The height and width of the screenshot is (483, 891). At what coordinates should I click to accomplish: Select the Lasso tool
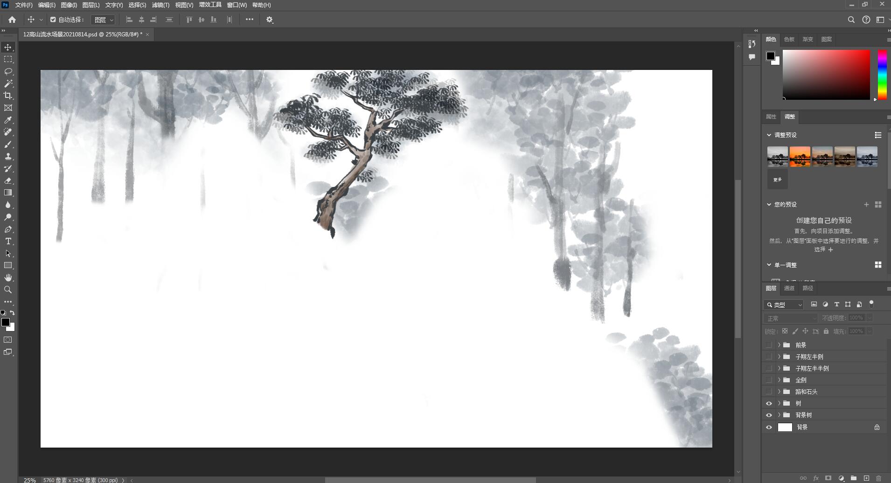click(x=8, y=71)
